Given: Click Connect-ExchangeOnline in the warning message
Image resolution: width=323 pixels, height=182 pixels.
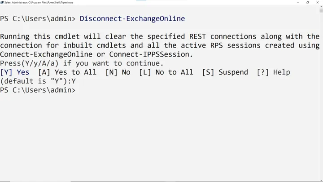Looking at the screenshot, I should [x=46, y=54].
